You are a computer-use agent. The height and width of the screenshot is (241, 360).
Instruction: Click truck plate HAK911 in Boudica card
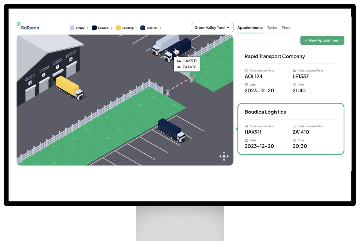[253, 132]
